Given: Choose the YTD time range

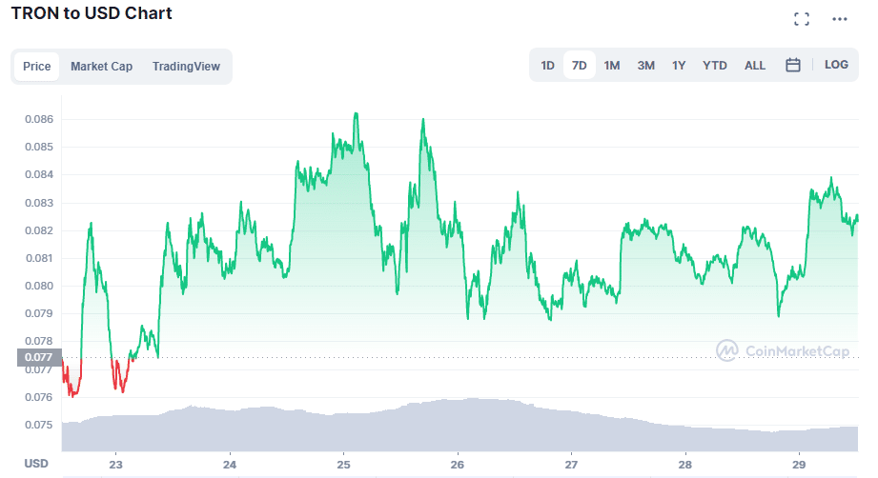Looking at the screenshot, I should [x=714, y=66].
